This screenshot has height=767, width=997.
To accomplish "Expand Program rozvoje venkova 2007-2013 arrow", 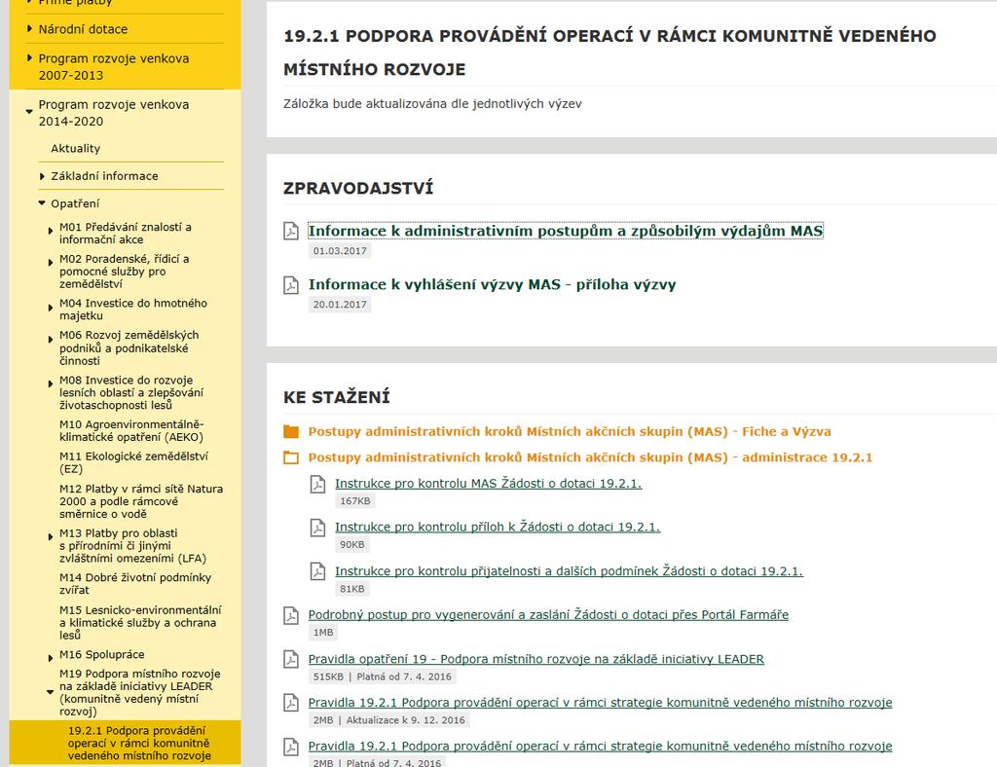I will point(29,57).
